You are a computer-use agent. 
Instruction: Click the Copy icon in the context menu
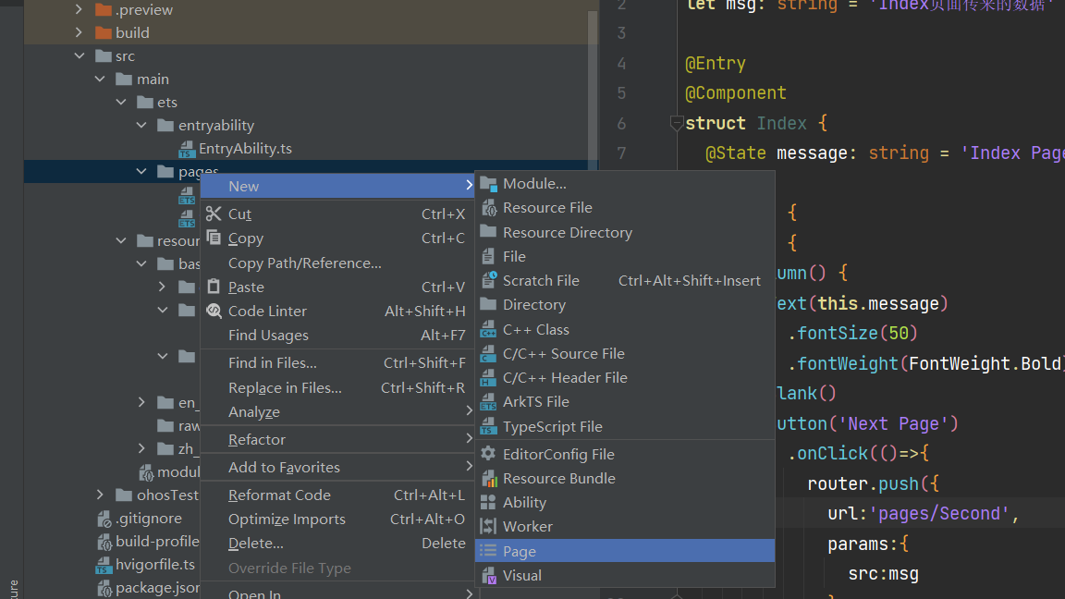214,238
